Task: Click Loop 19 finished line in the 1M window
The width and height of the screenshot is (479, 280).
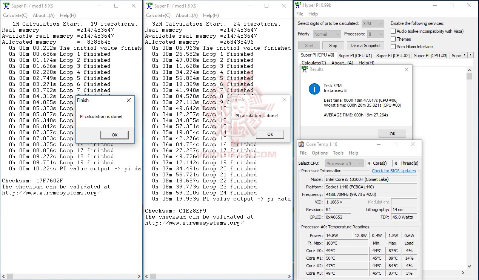Action: click(x=62, y=162)
